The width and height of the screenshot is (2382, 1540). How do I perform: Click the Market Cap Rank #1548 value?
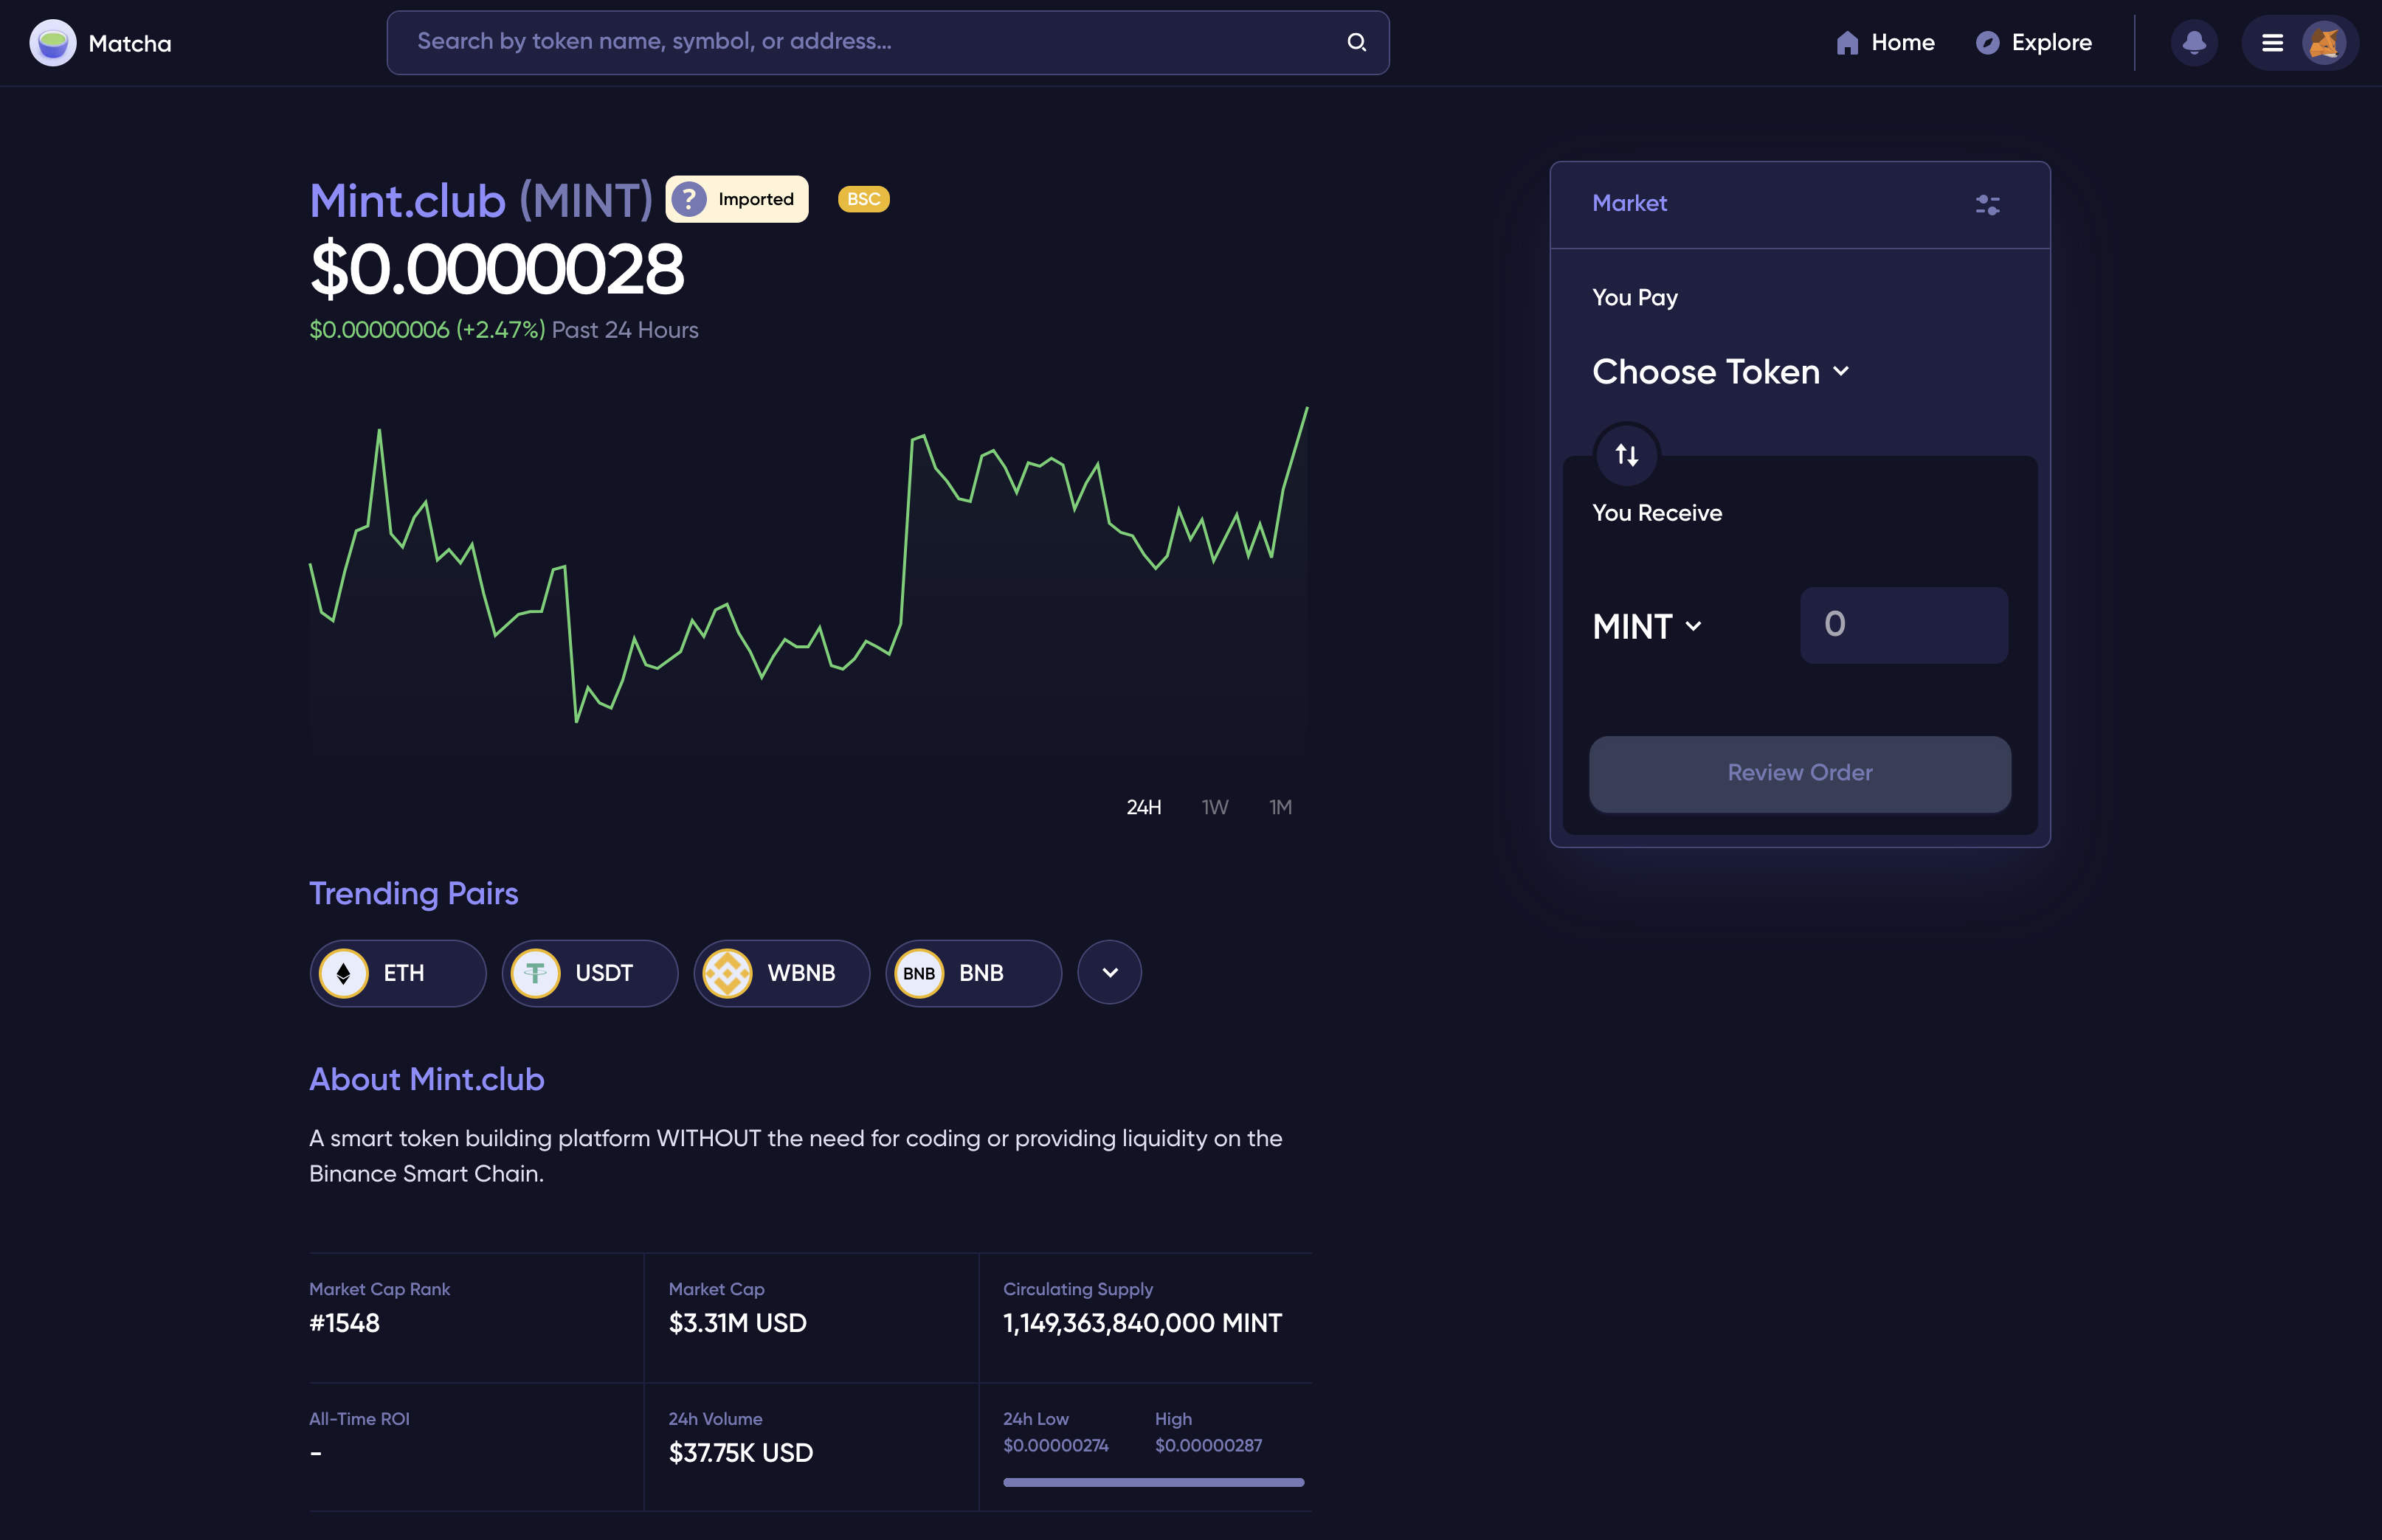(x=344, y=1323)
